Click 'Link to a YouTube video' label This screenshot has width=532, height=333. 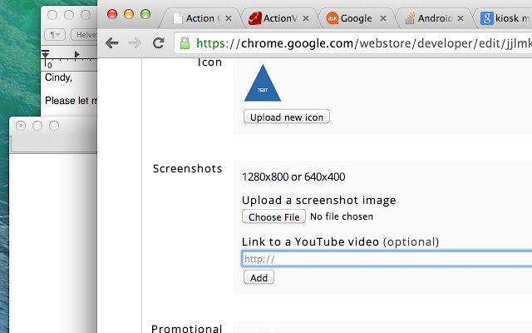click(x=310, y=242)
